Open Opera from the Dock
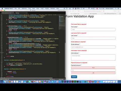Viewport: 121px width, 91px height. (x=90, y=82)
